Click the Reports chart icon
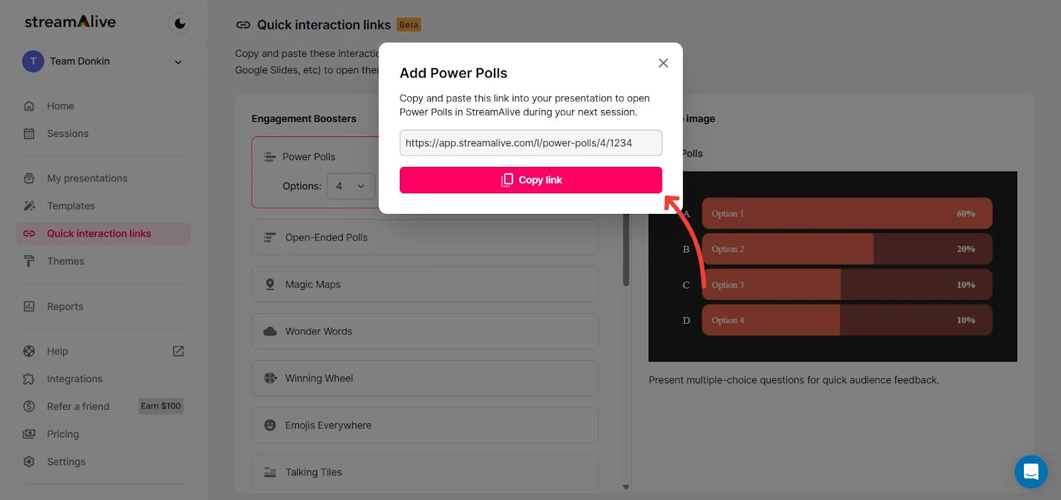This screenshot has width=1061, height=500. tap(29, 307)
